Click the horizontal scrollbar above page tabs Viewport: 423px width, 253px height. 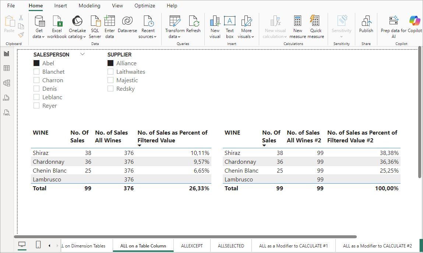click(x=185, y=237)
